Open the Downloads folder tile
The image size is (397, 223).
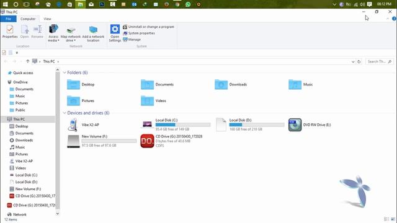coord(231,84)
